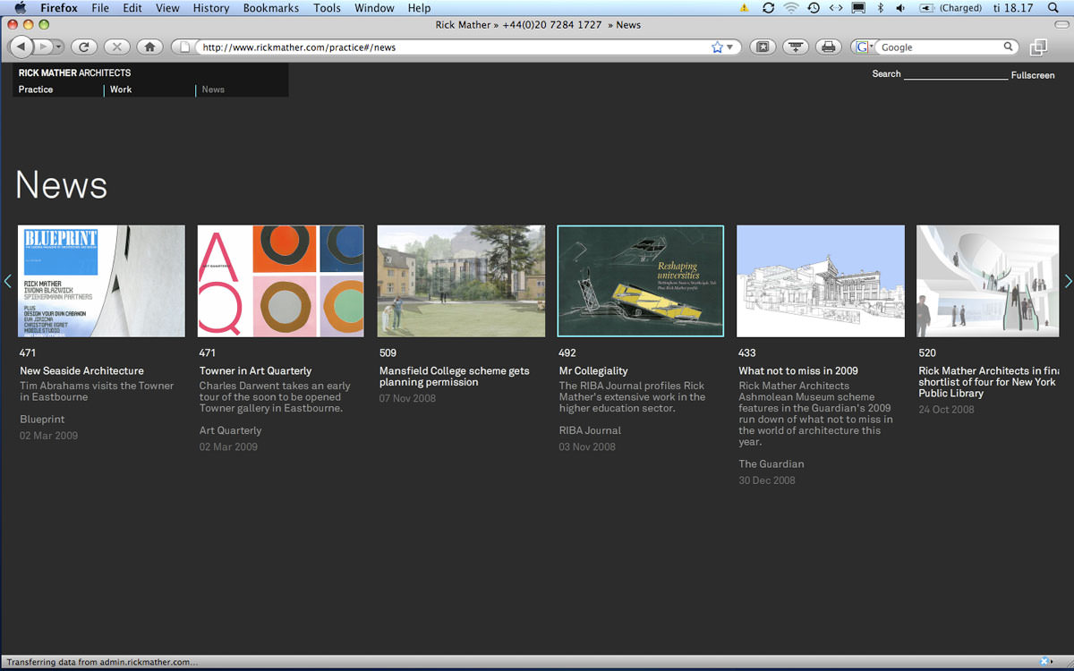
Task: Click the 02 Mar 2009 date under Blueprint
Action: tap(49, 436)
